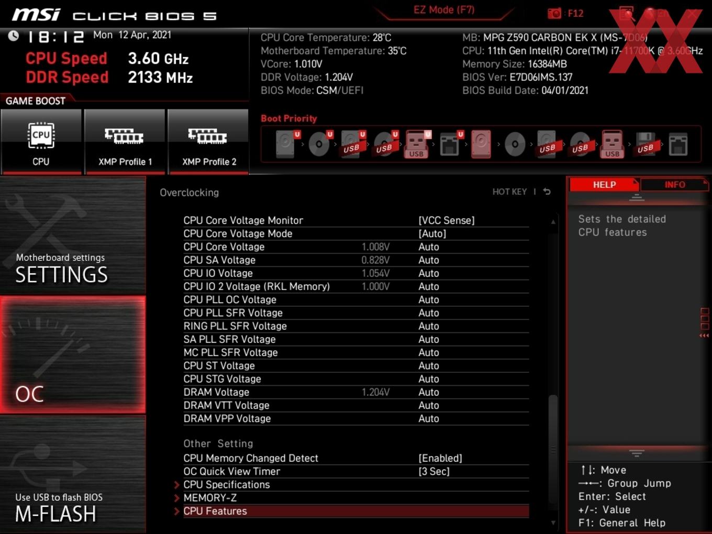
Task: Switch to EZ Mode (F7)
Action: click(444, 10)
